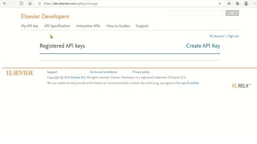257x144 pixels.
Task: Click the Sign out link
Action: tap(233, 36)
